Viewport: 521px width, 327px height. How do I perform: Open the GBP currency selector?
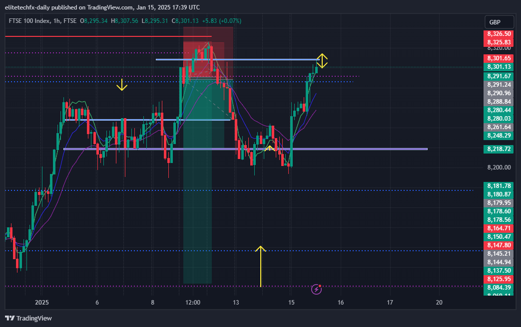(x=499, y=22)
